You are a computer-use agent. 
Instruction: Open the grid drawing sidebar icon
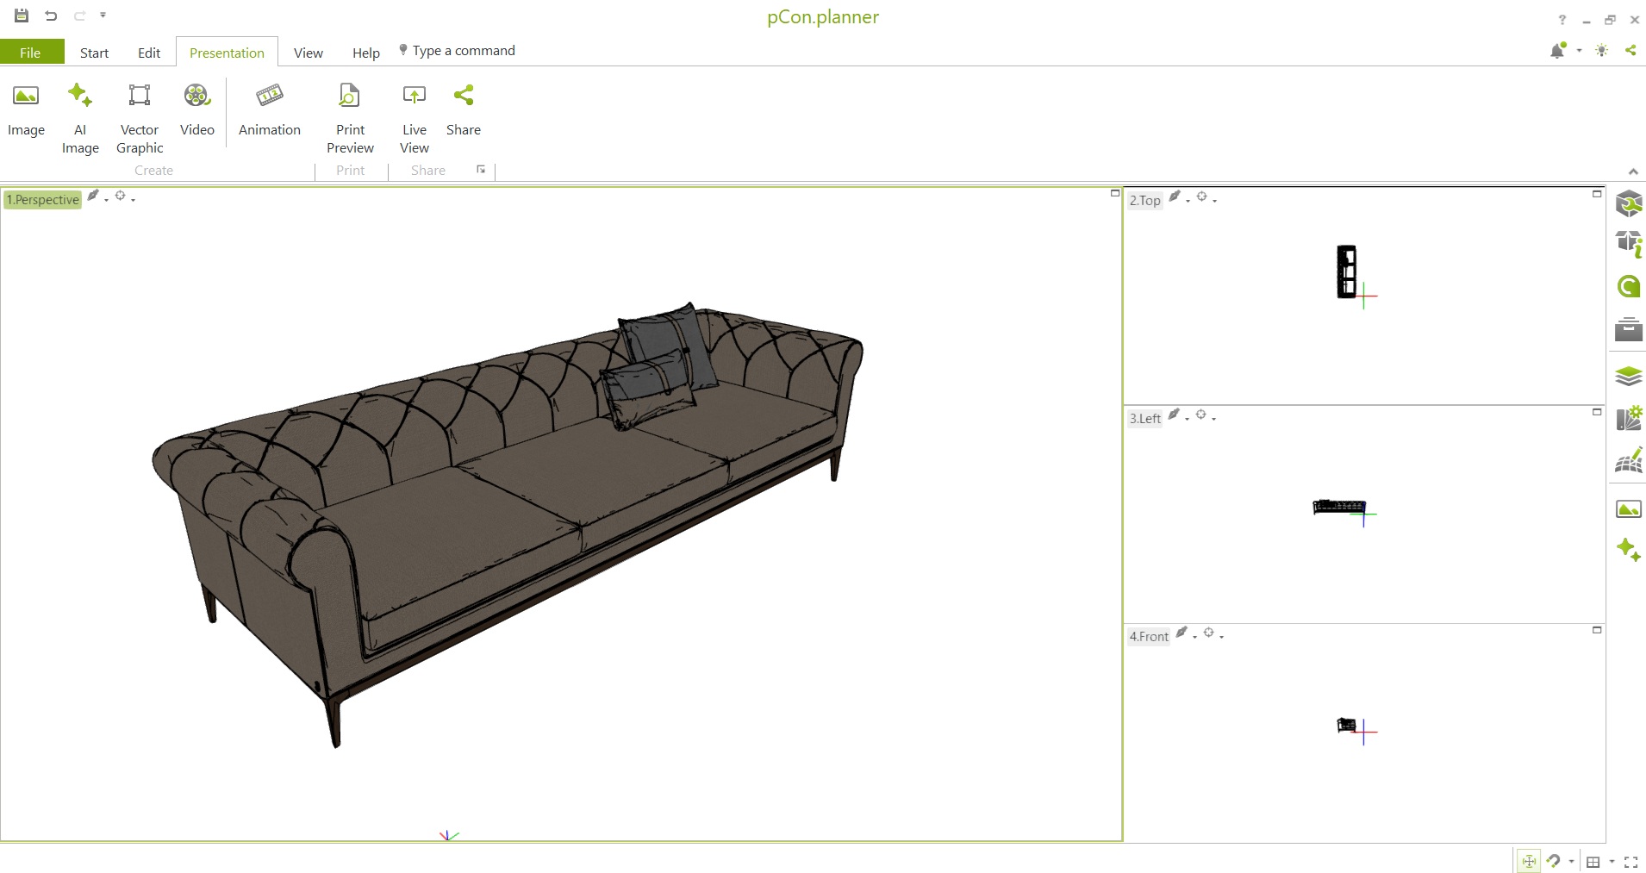(1628, 461)
